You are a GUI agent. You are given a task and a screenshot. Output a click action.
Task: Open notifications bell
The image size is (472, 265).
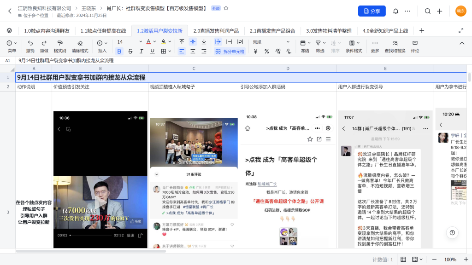click(x=395, y=11)
